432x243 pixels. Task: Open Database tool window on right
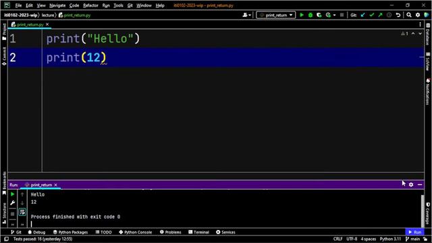pyautogui.click(x=428, y=34)
